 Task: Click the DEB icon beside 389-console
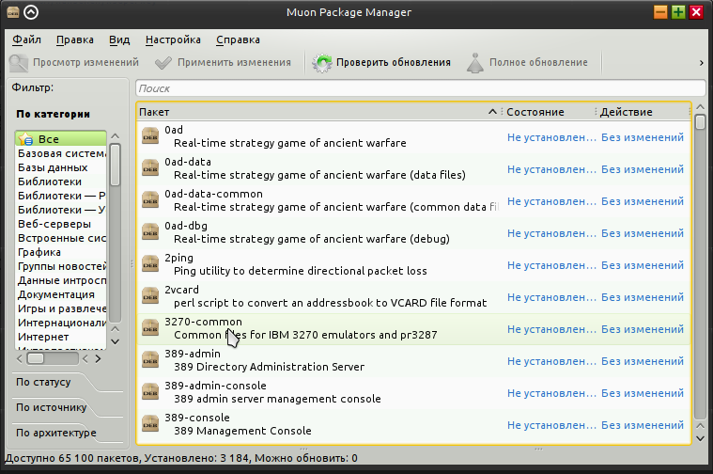150,424
